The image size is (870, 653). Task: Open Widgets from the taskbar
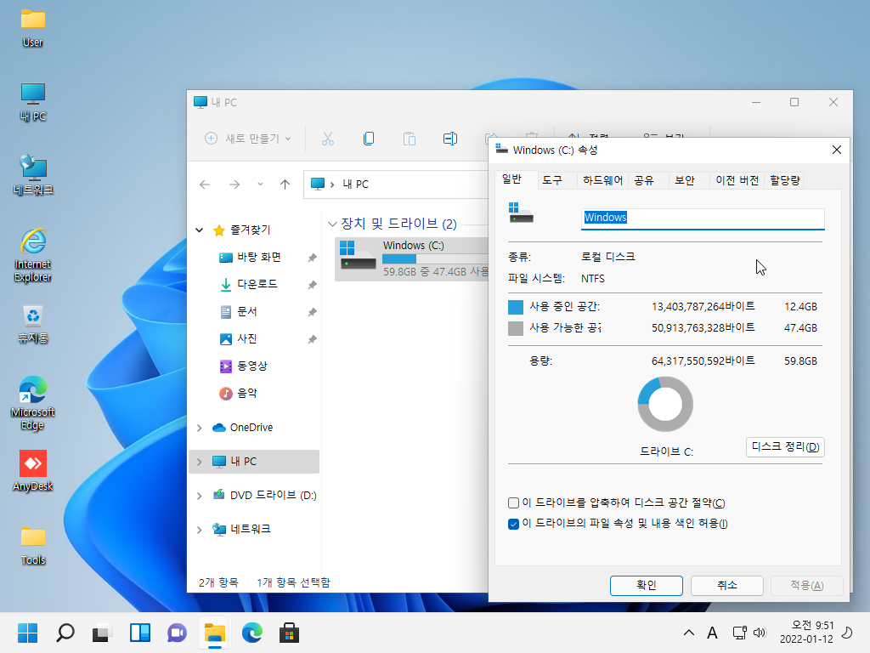tap(140, 633)
